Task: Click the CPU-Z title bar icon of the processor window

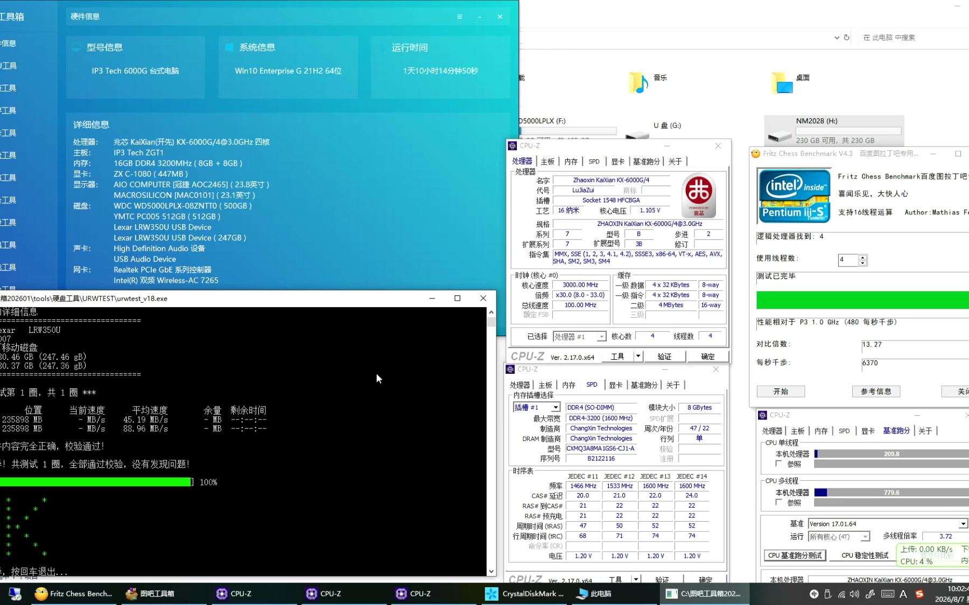Action: [512, 146]
